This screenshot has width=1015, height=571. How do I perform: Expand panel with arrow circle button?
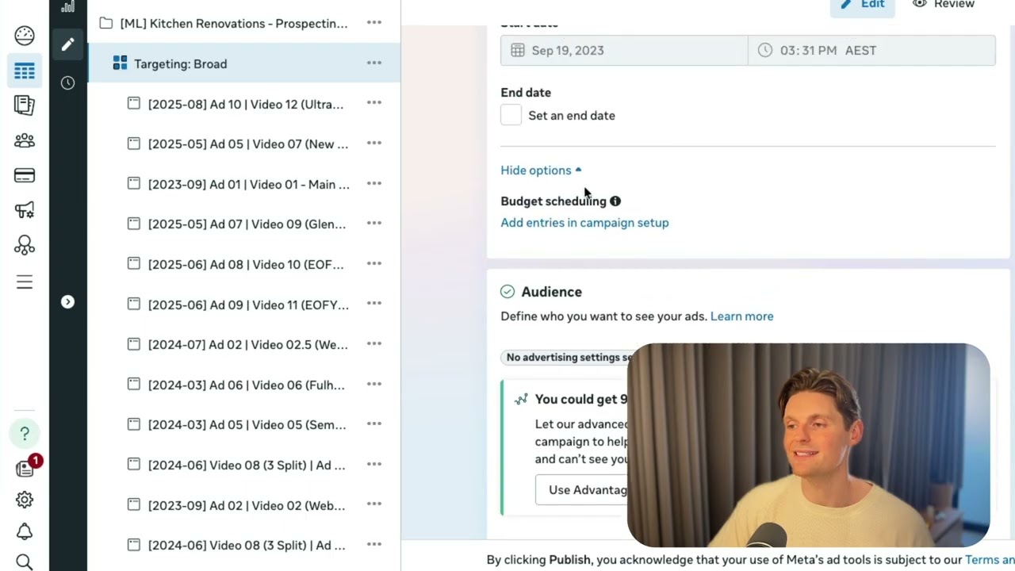68,301
